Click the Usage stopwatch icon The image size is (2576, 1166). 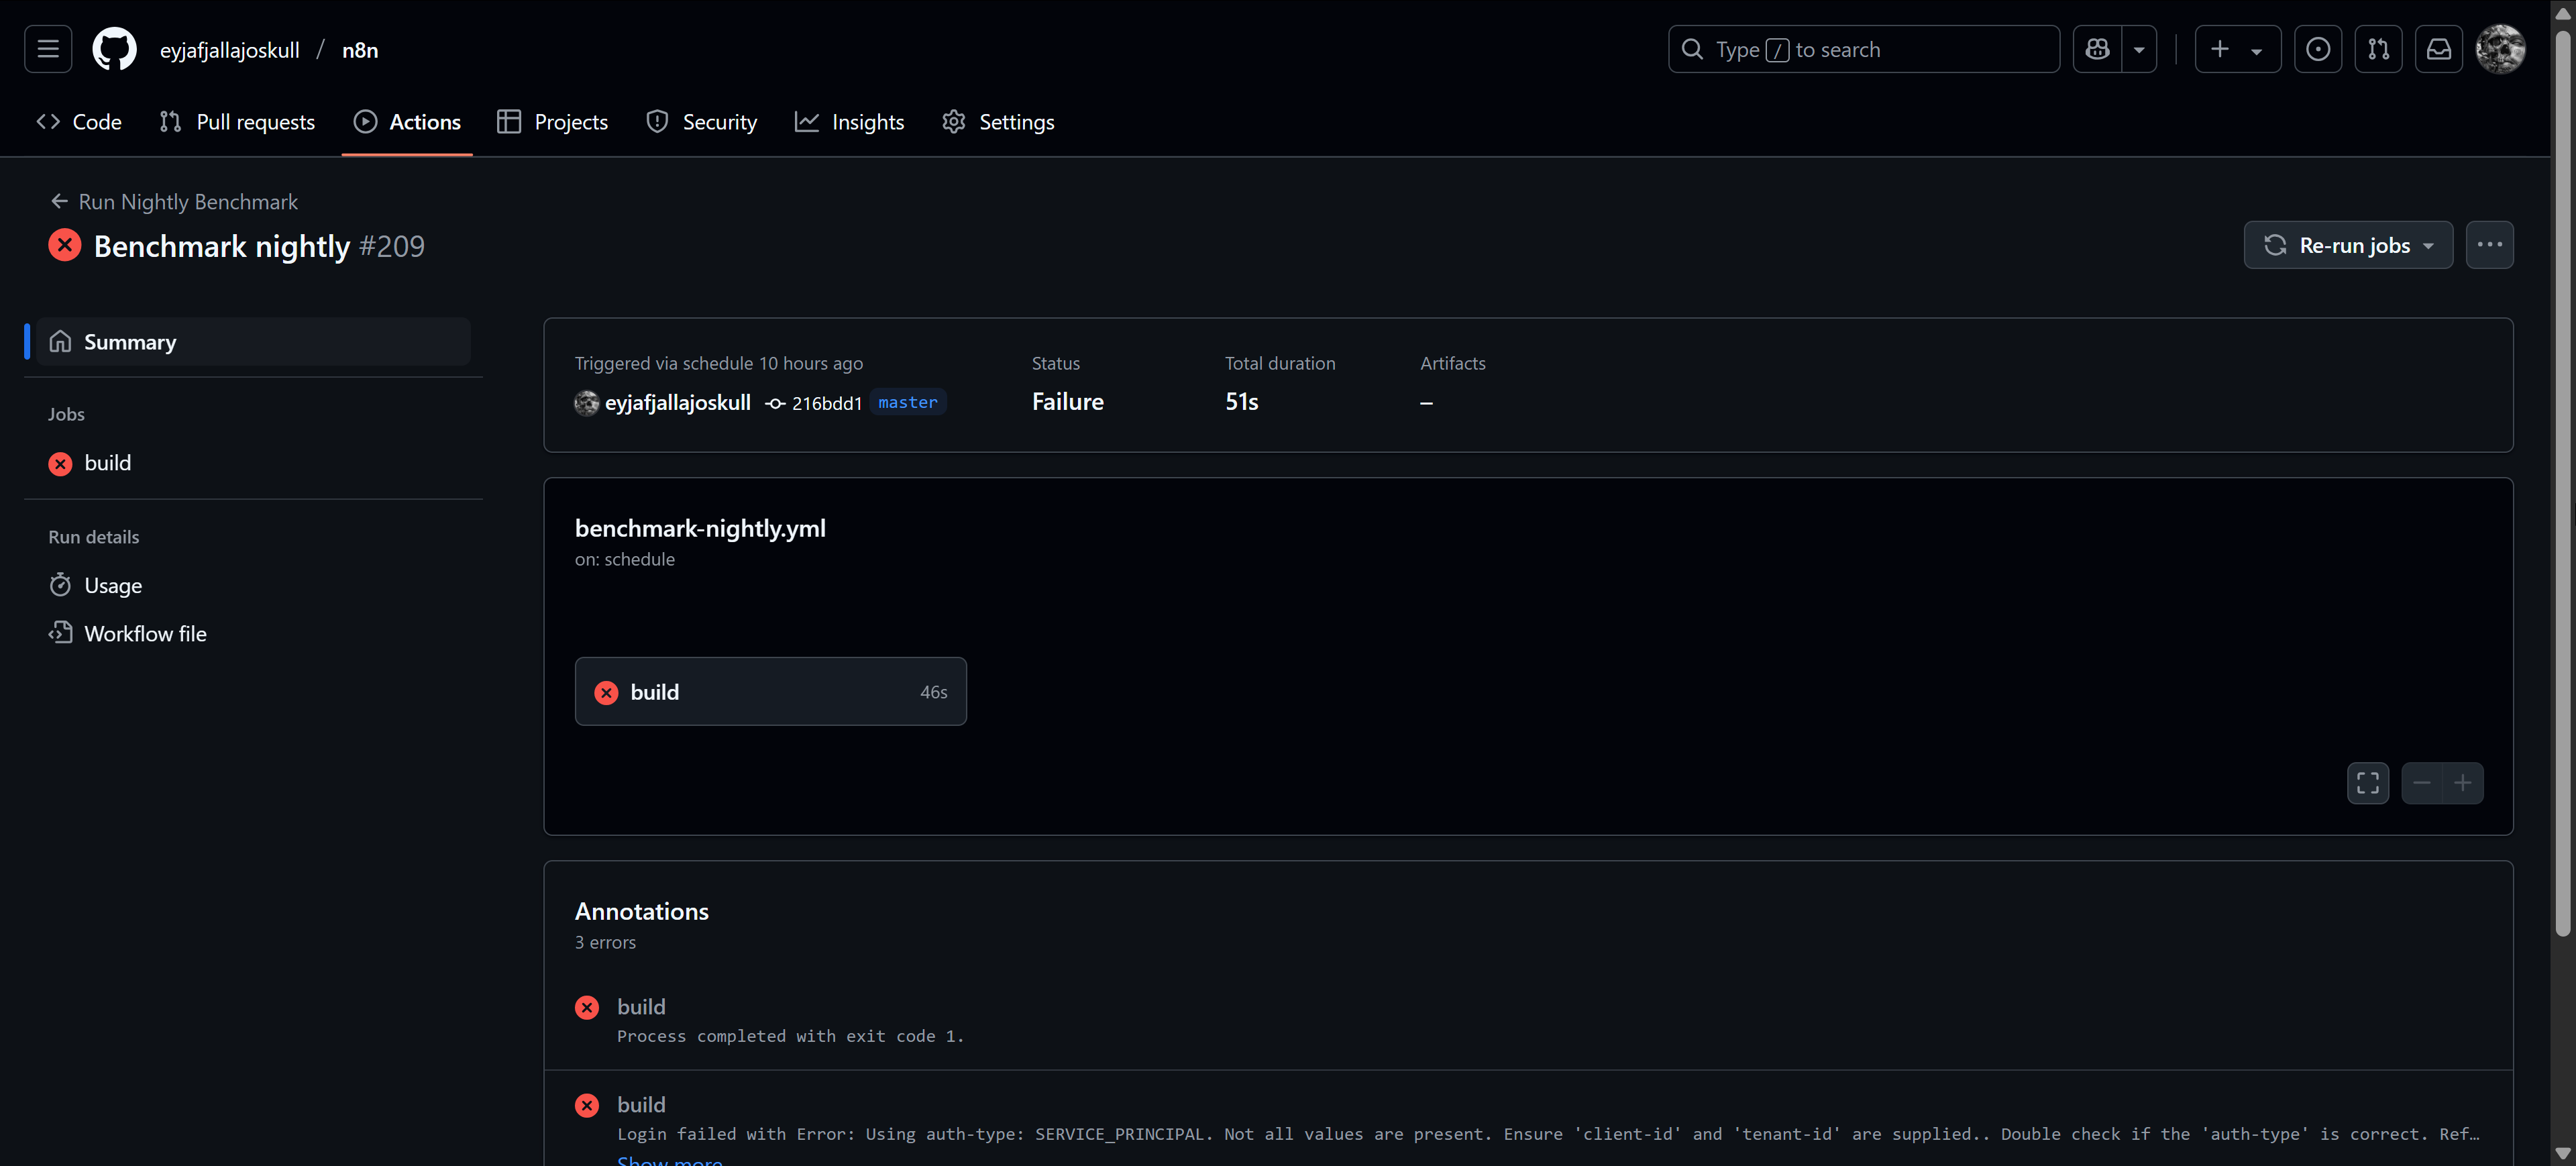(60, 585)
